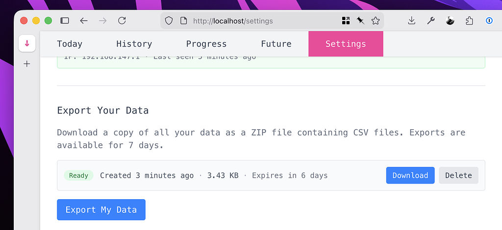Switch to the Today tab
Screen dimensions: 502x230
(70, 44)
